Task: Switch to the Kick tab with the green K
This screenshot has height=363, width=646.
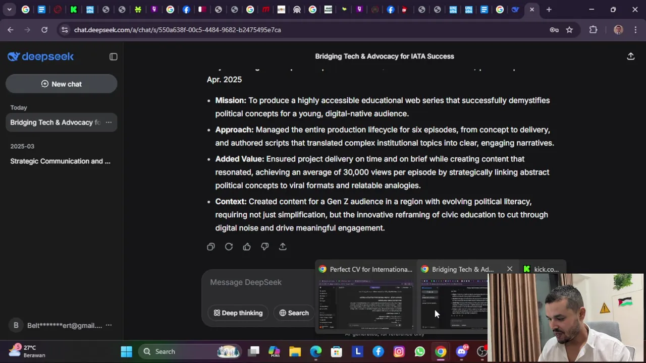Action: pyautogui.click(x=74, y=10)
